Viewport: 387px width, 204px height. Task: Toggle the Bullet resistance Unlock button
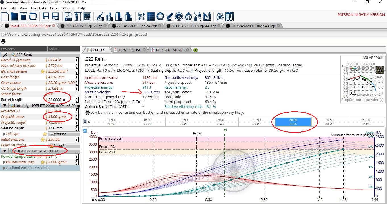[x=59, y=145]
